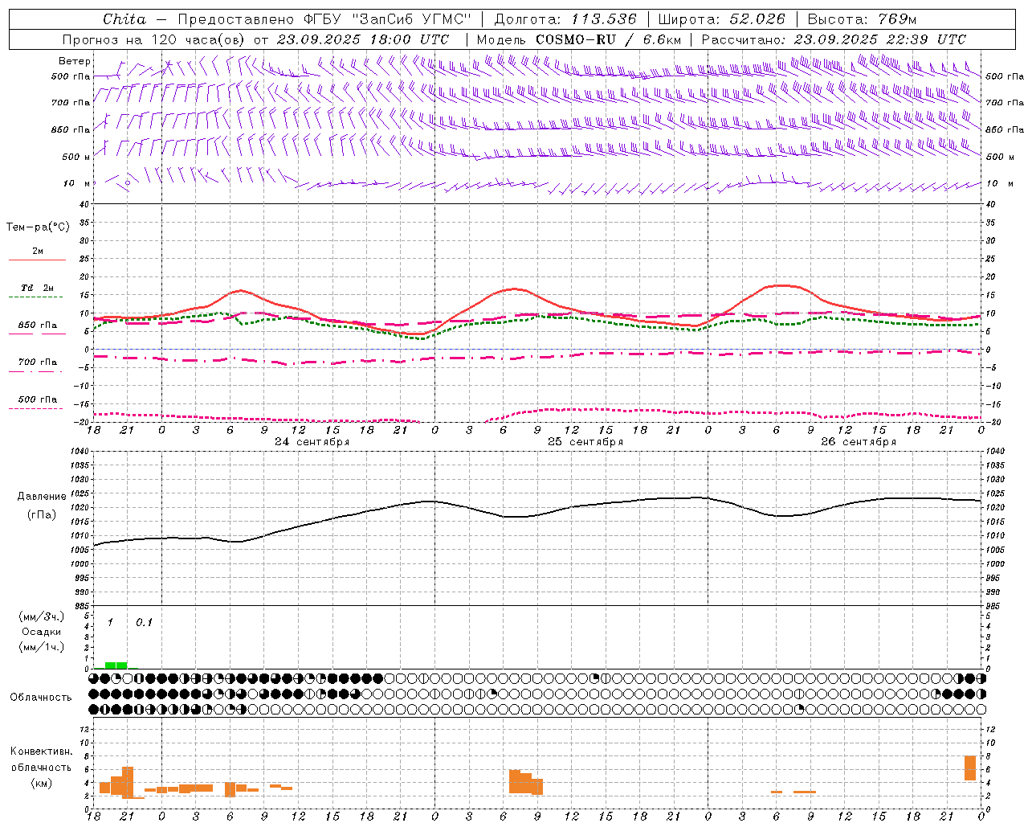Click the 850 гПа temperature legend entry
Viewport: 1028px width, 823px height.
tap(37, 326)
